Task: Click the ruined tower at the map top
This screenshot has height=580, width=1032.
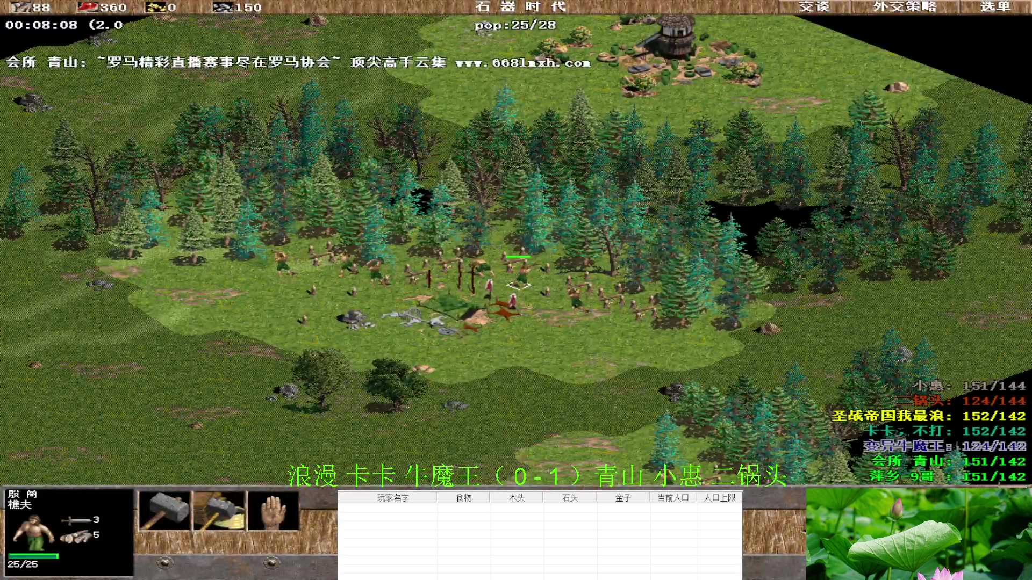Action: tap(671, 37)
